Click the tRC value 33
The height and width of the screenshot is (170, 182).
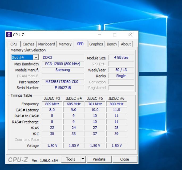(x=74, y=134)
